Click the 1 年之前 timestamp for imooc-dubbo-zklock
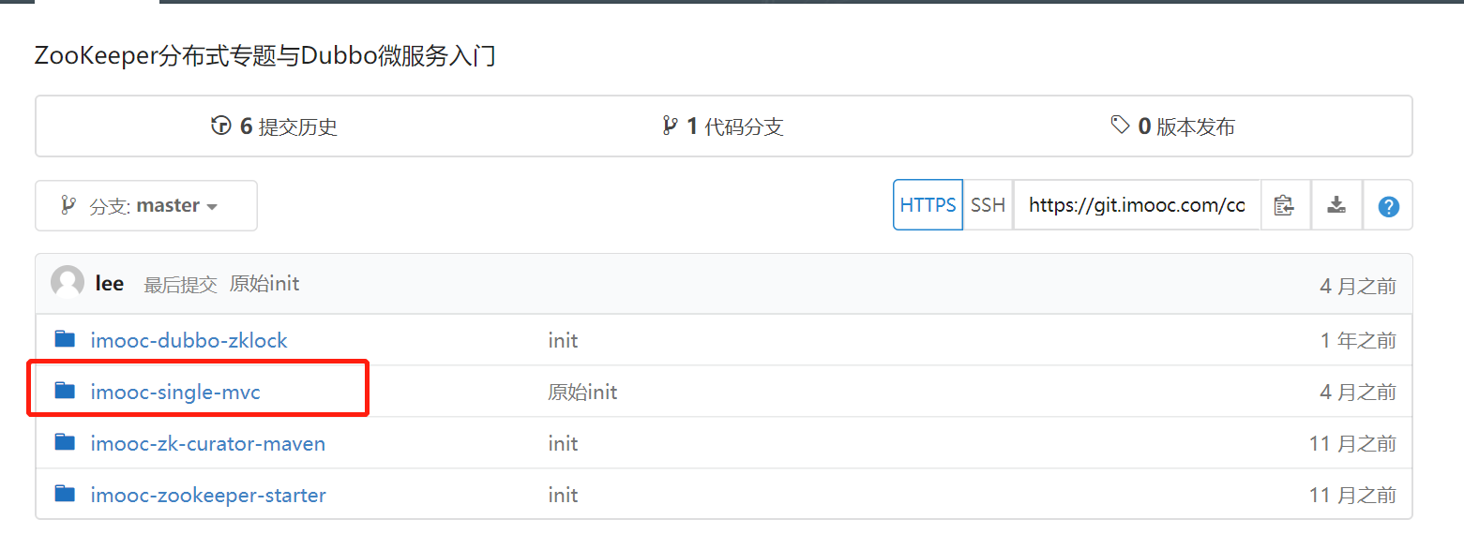Screen dimensions: 1464x549 [x=1358, y=341]
